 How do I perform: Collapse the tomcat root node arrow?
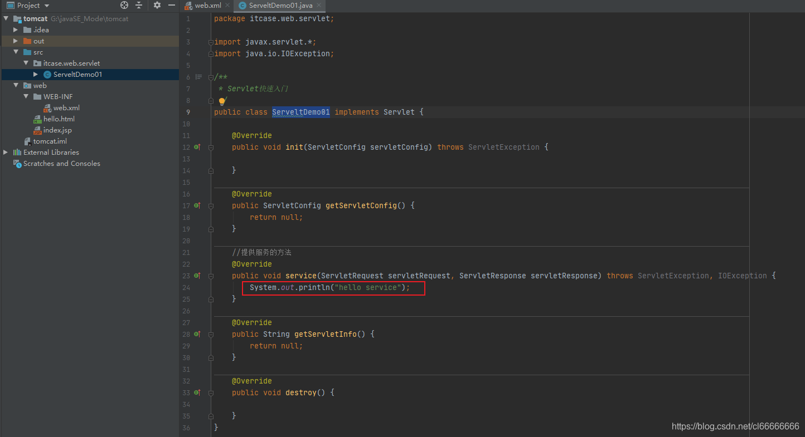[6, 19]
